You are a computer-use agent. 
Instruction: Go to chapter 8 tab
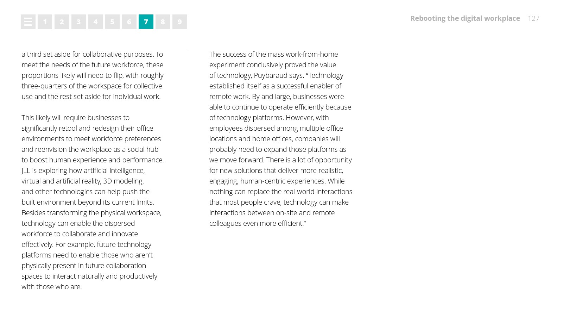click(x=163, y=22)
